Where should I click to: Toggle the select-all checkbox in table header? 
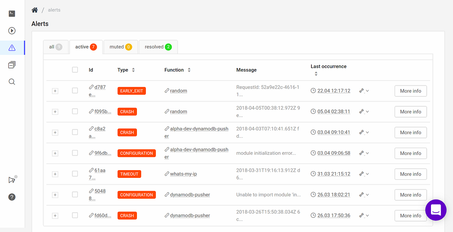pos(75,70)
